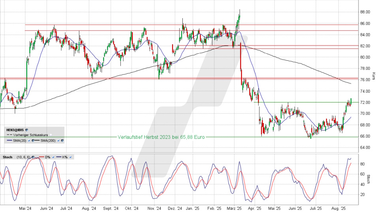This screenshot has height=213, width=379.
Task: Uncheck the SMA(20) visibility checkbox
Action: (29, 140)
